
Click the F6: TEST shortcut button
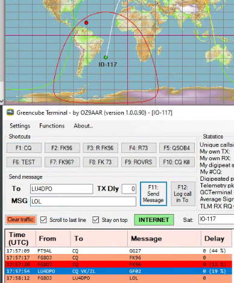[x=24, y=162]
